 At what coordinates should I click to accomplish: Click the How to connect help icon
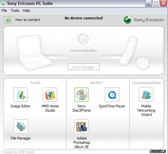8,20
